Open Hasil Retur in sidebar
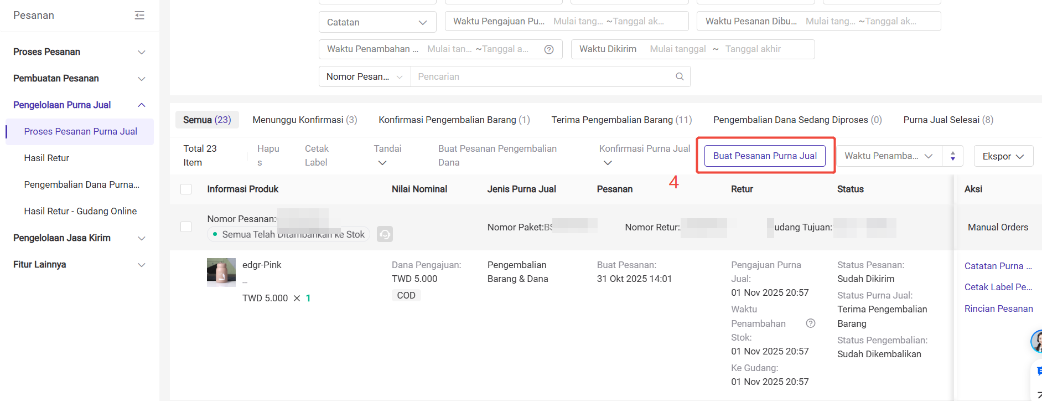This screenshot has height=401, width=1042. (46, 158)
